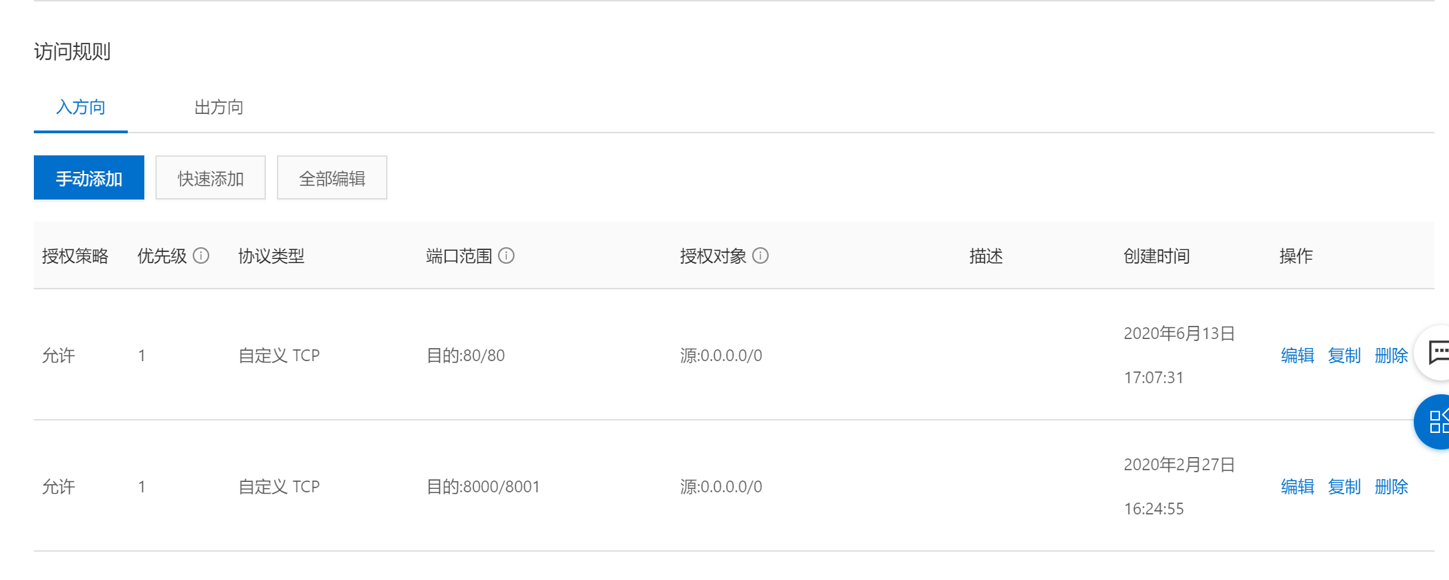Edit the port 80 rule
The image size is (1449, 580).
coord(1297,355)
